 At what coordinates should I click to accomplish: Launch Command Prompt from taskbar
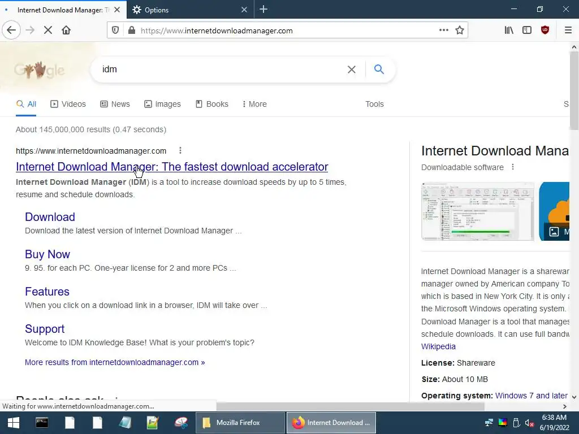pos(42,423)
